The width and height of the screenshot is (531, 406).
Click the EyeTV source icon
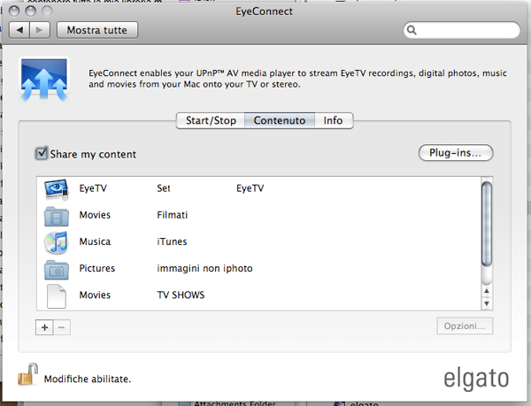tap(57, 188)
